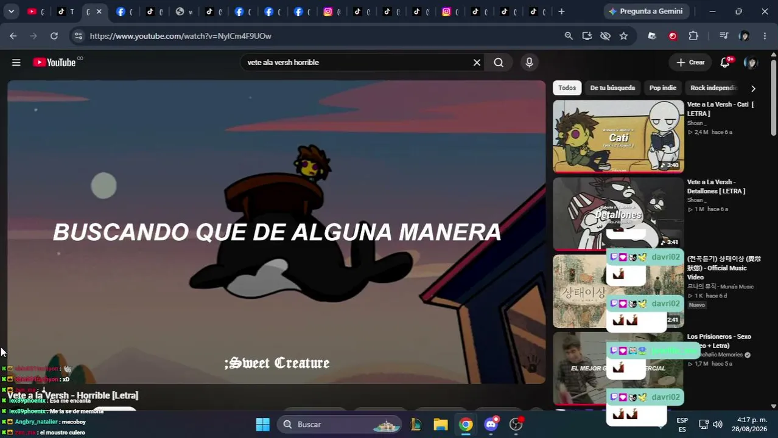This screenshot has height=438, width=778.
Task: Open OBS Studio from the taskbar
Action: [516, 424]
